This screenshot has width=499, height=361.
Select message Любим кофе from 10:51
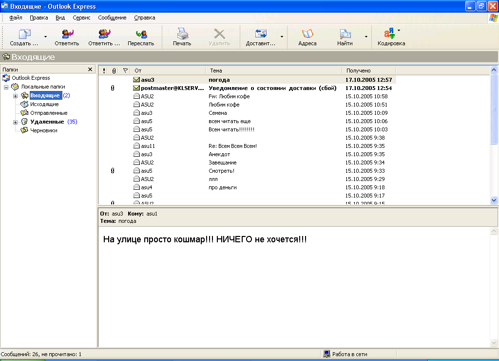point(247,105)
